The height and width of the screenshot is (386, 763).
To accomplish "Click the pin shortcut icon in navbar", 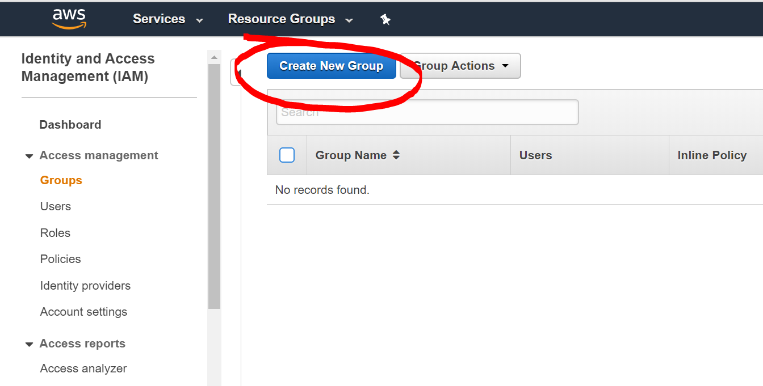I will [385, 19].
